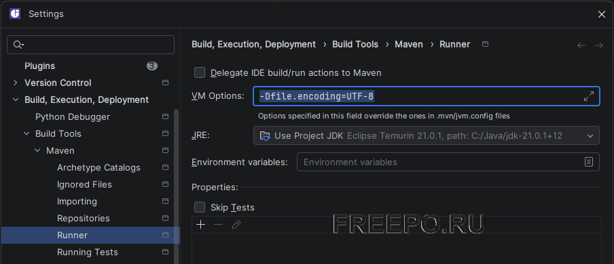Open Repositories settings page
The width and height of the screenshot is (614, 264).
84,218
